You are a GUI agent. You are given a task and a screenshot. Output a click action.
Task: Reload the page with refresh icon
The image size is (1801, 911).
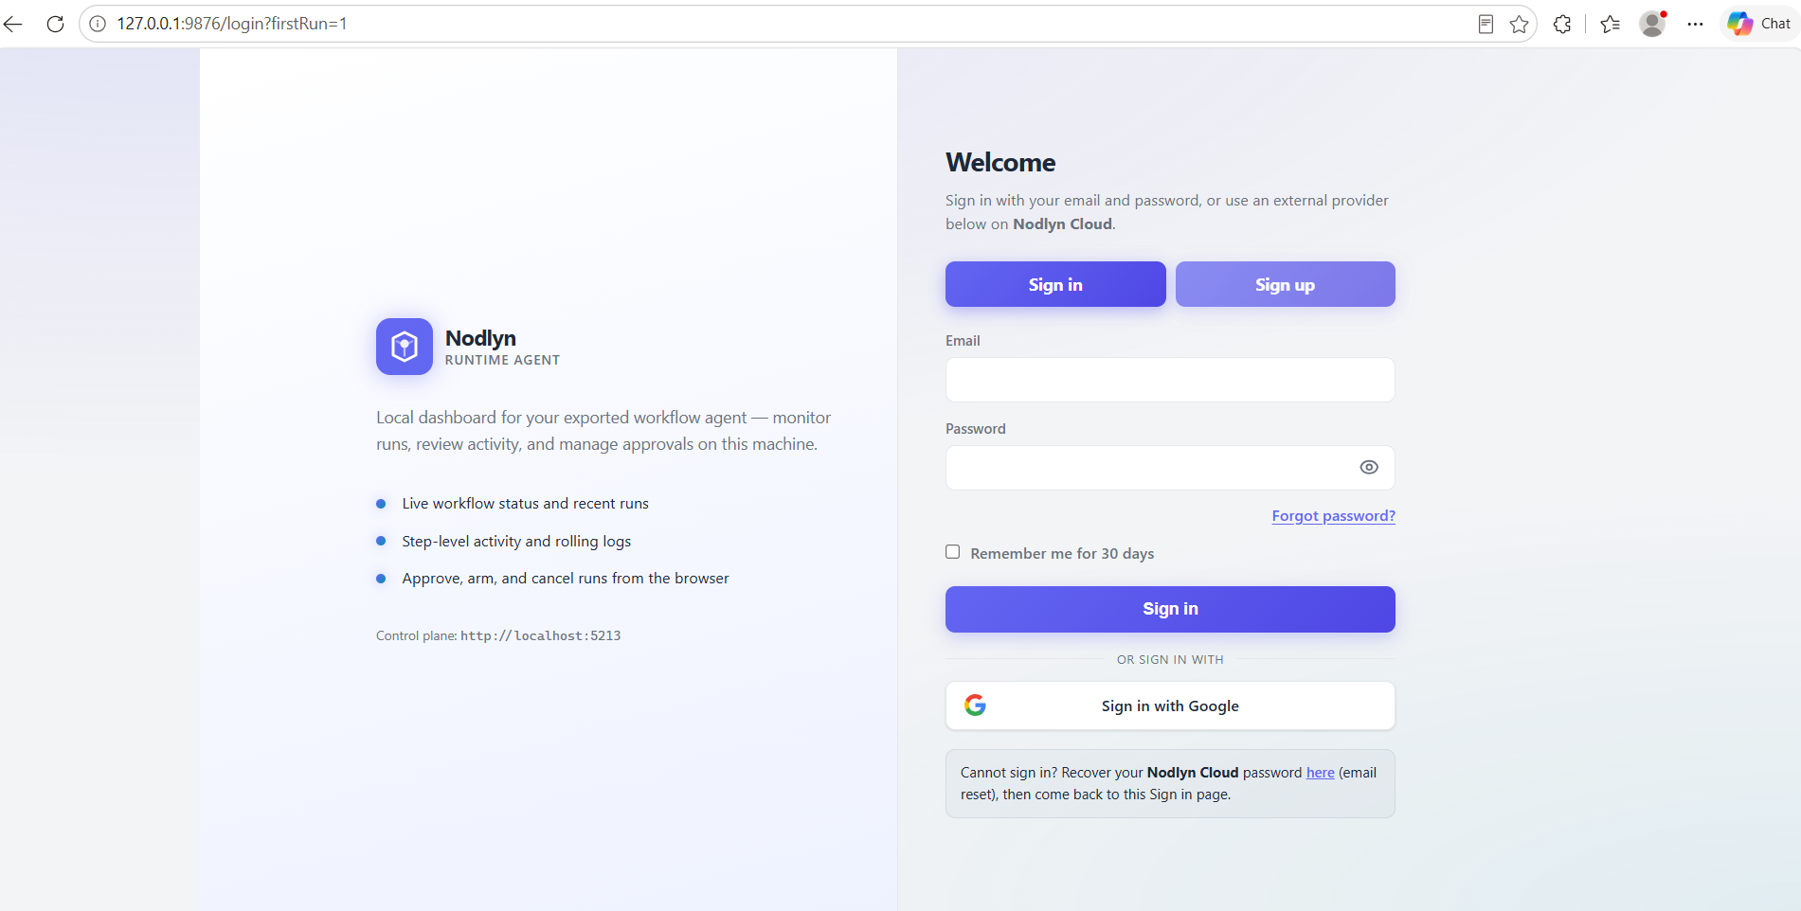click(56, 24)
